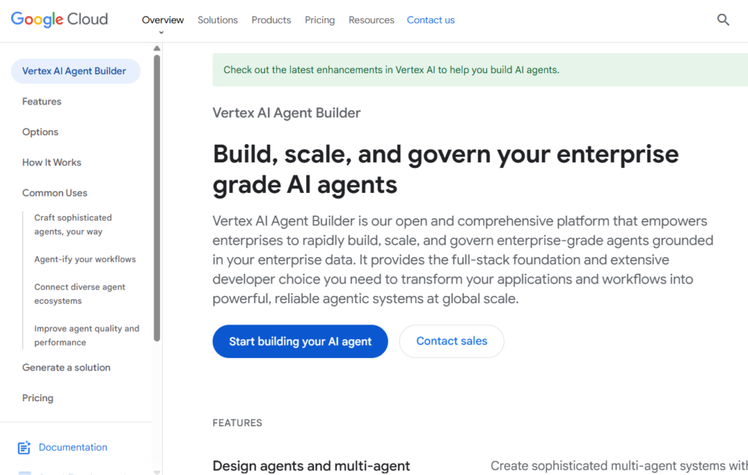
Task: Open Common Uses in the sidebar
Action: point(55,193)
